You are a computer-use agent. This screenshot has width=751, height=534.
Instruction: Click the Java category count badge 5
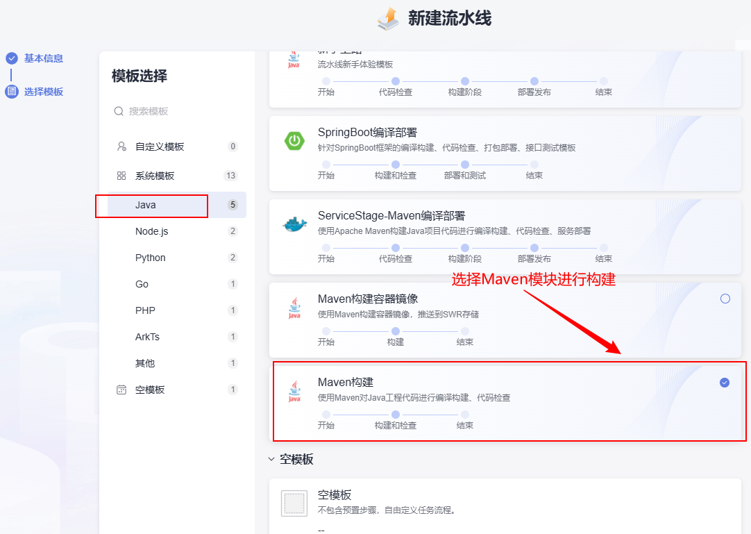pyautogui.click(x=233, y=205)
